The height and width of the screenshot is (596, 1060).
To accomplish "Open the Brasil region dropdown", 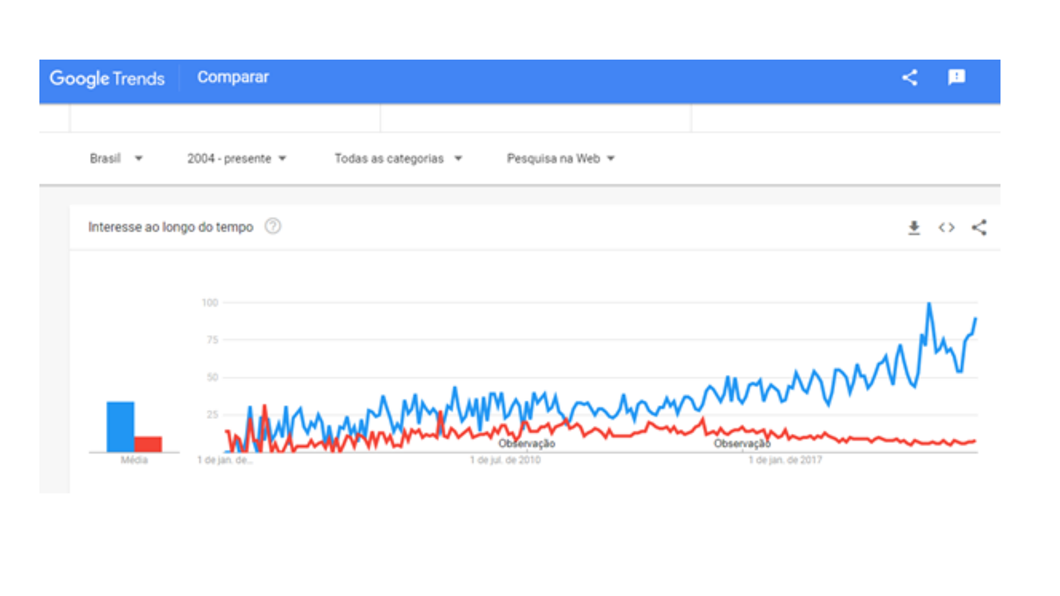I will 116,159.
